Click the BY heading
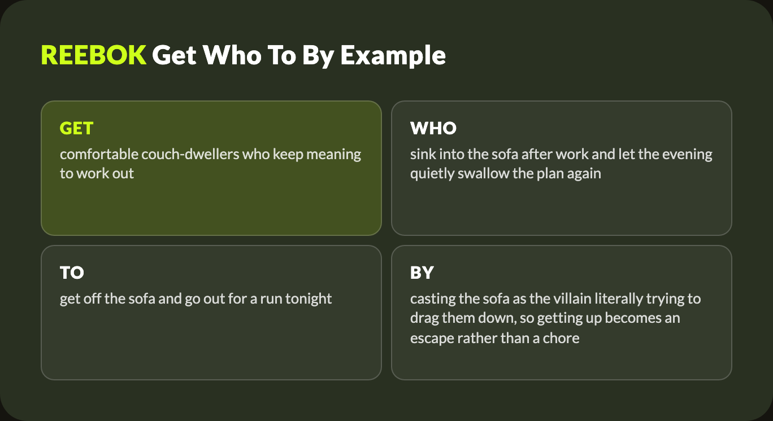The width and height of the screenshot is (773, 421). [422, 273]
